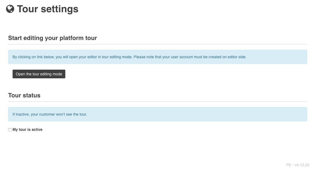Click the "My tour is active" label text
Viewport: 314px width, 170px height.
tap(27, 130)
